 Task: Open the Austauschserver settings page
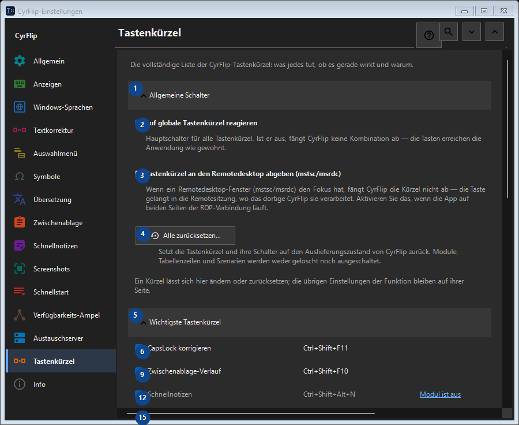click(61, 338)
